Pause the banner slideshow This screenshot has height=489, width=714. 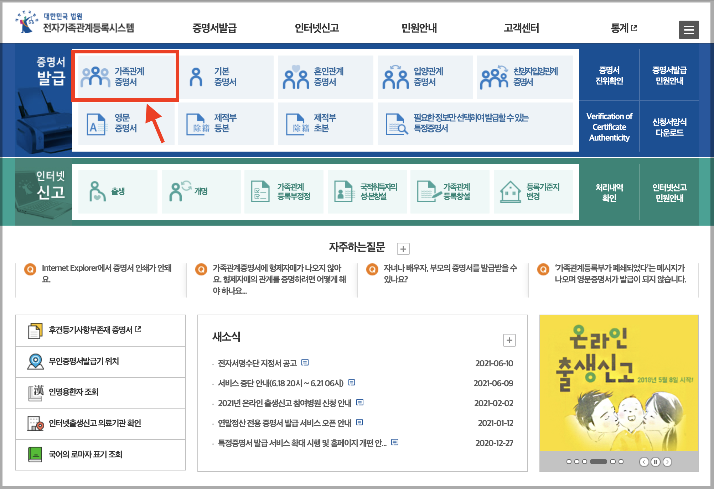click(655, 462)
